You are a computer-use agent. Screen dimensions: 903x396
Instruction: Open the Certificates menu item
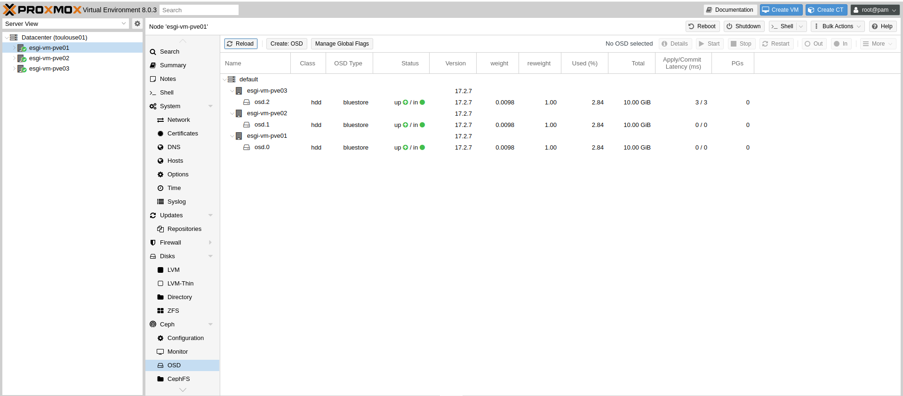(182, 134)
